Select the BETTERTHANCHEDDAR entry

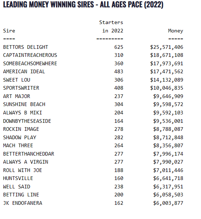pos(29,154)
